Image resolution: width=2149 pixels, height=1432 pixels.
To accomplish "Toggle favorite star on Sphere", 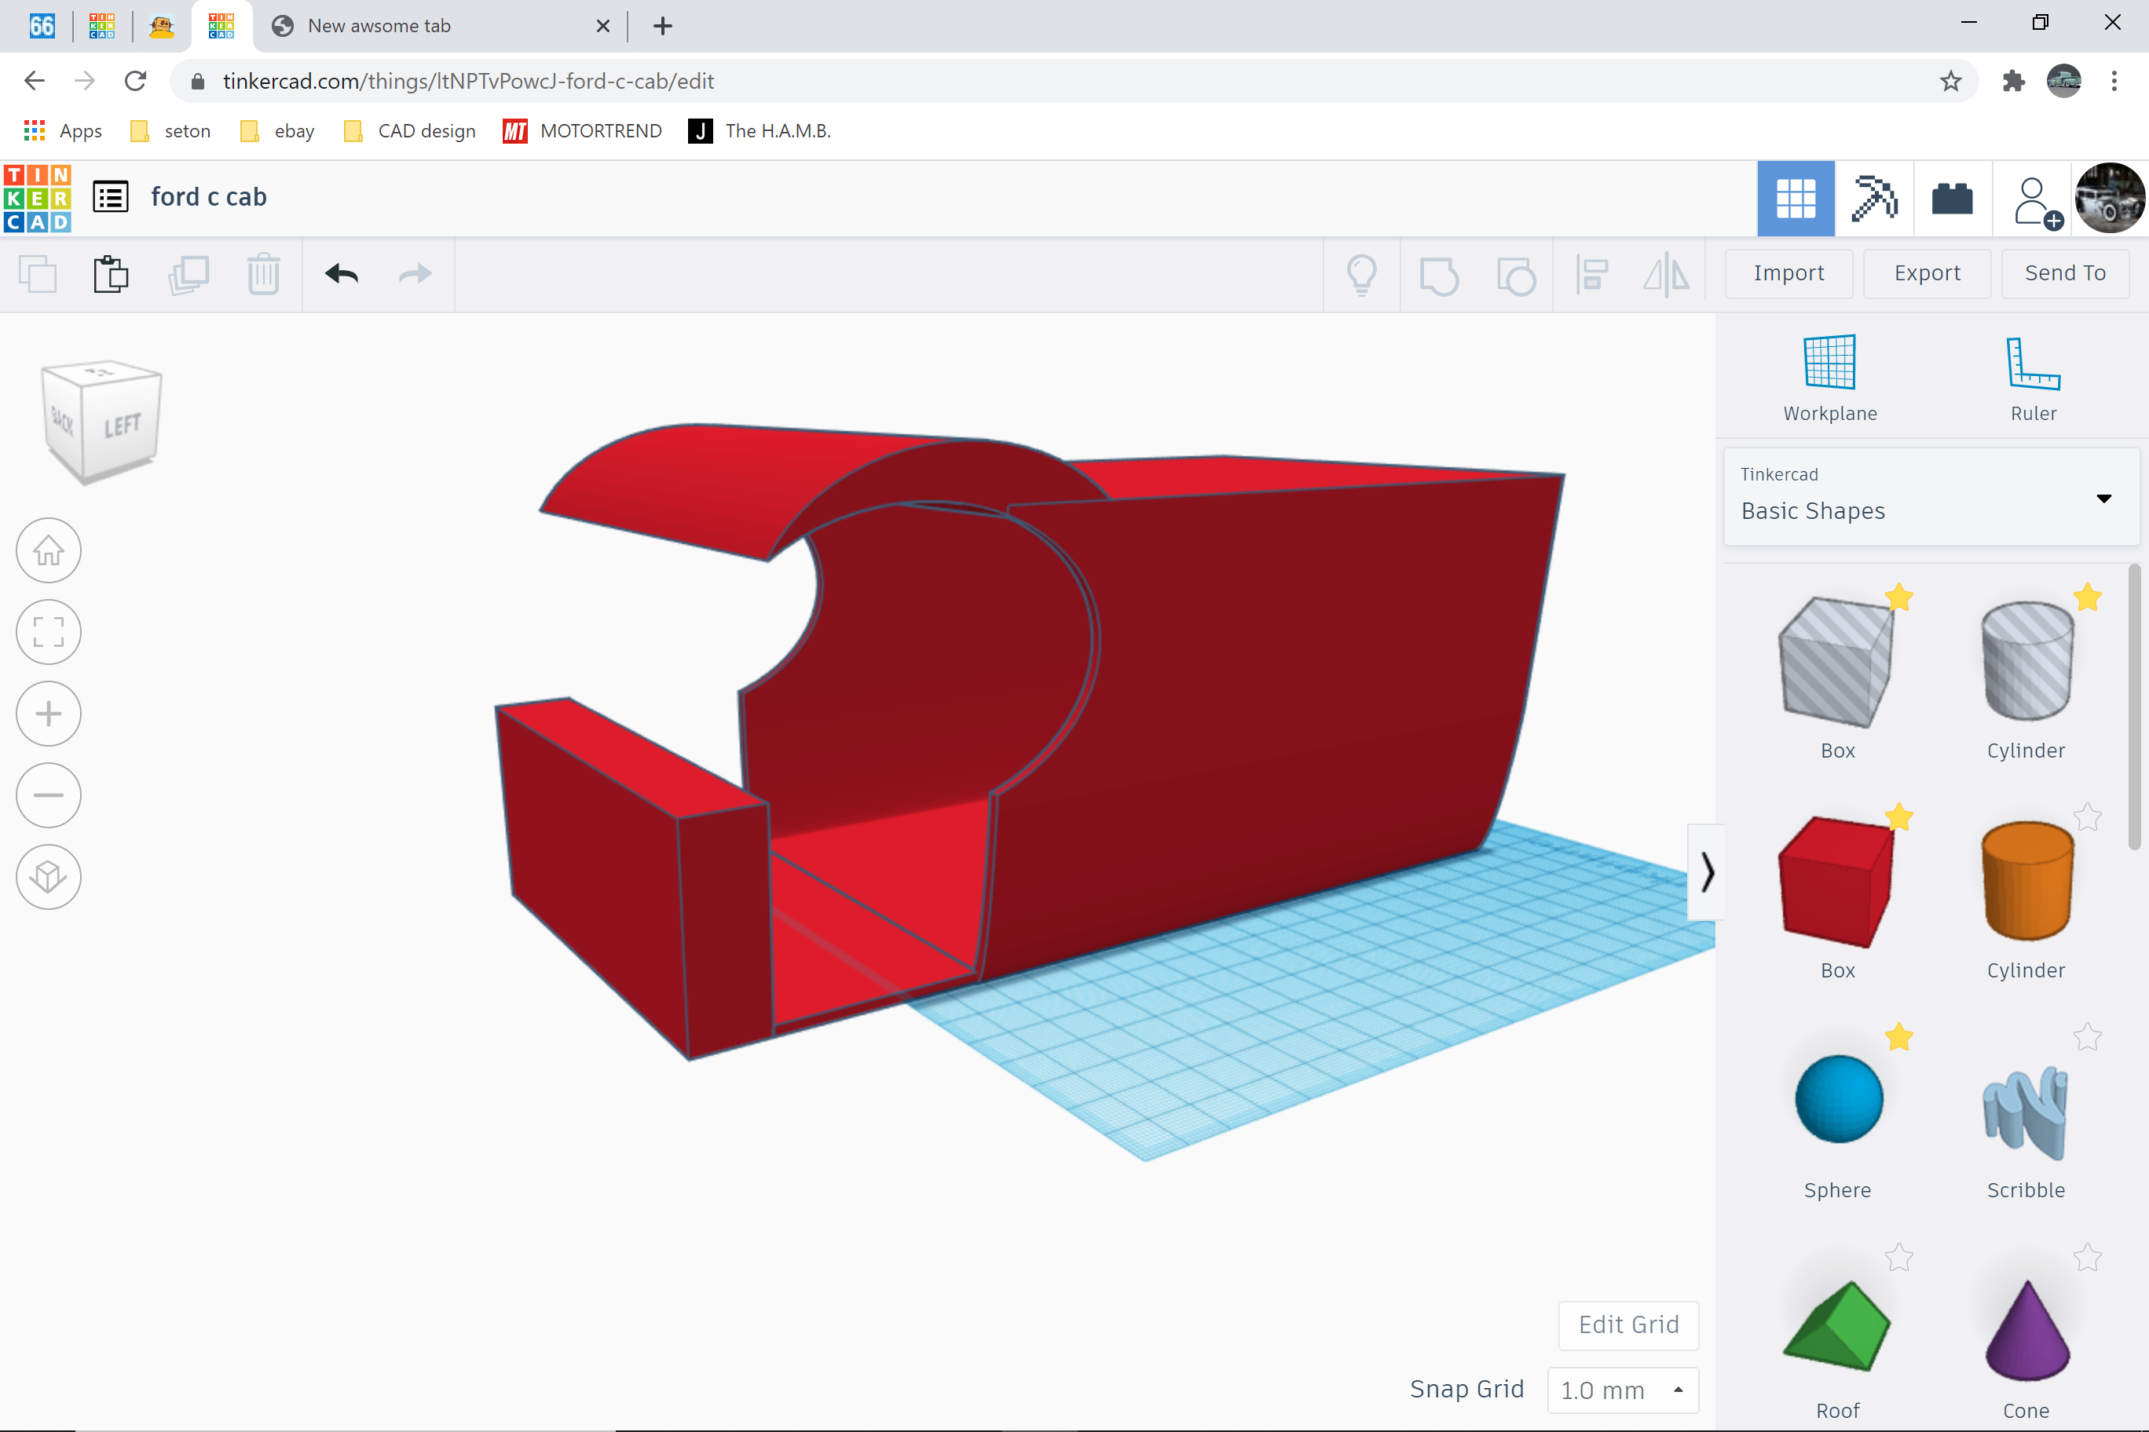I will point(1898,1036).
